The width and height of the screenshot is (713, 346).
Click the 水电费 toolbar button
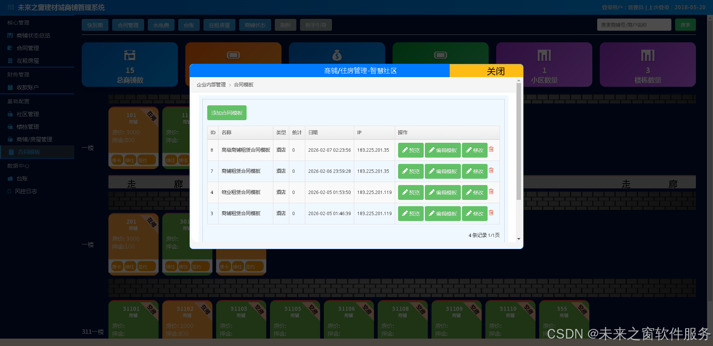point(161,25)
